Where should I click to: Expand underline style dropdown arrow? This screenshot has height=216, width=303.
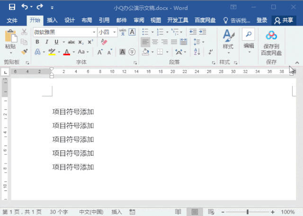point(63,42)
